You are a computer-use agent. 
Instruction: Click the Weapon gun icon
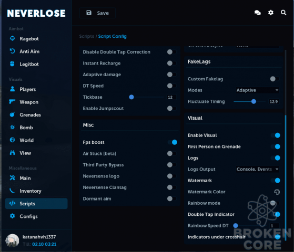coord(13,102)
